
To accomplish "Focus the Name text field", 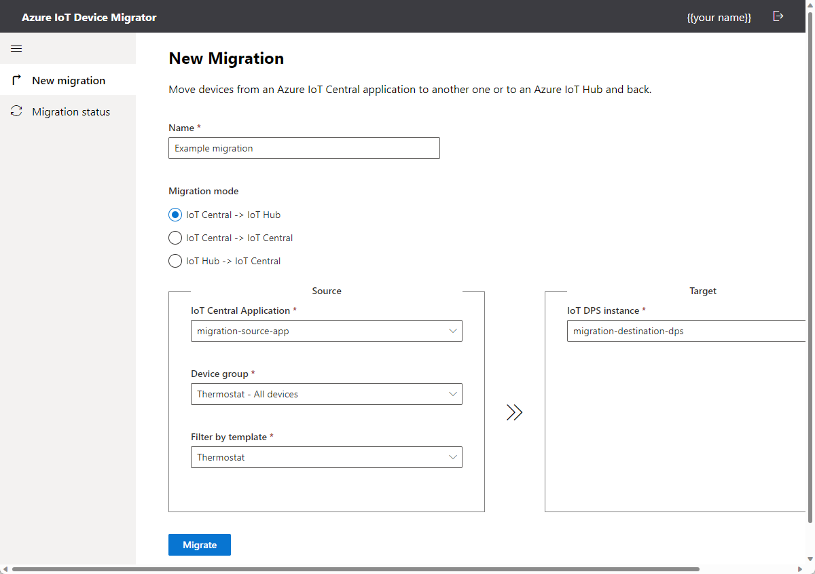I will [304, 148].
